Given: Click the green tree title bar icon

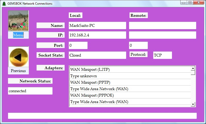Looking at the screenshot, I should tap(4, 4).
